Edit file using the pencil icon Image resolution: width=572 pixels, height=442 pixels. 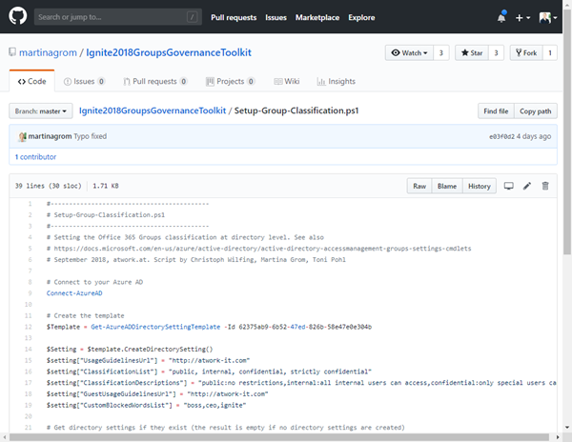[x=527, y=186]
